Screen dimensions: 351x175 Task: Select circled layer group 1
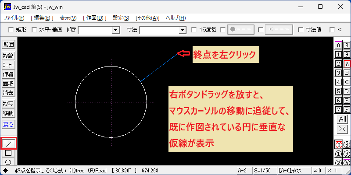338,154
